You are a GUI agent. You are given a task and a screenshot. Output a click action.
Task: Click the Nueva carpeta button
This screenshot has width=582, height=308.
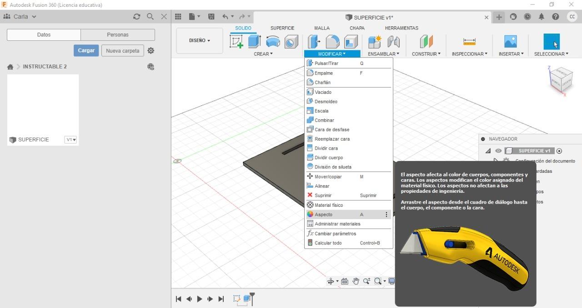pyautogui.click(x=122, y=51)
